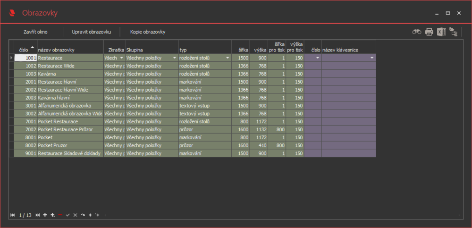Click the last asterisk icon in navigator
The image size is (472, 228).
(97, 215)
